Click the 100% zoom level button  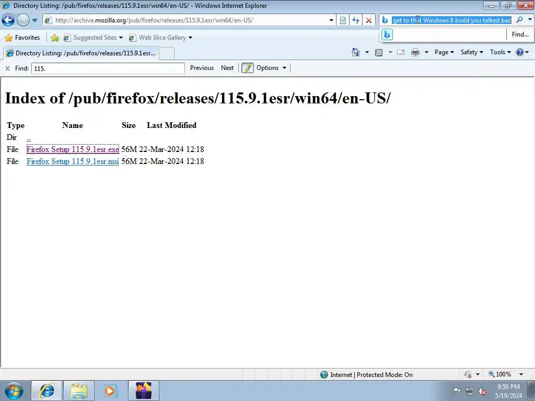tap(500, 374)
